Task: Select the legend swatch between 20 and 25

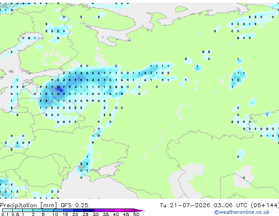Action: tap(79, 210)
